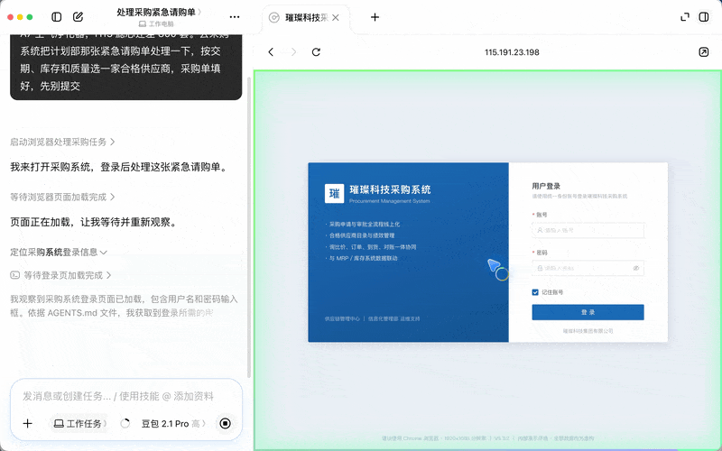Click the yellow macOS minimize button
The height and width of the screenshot is (451, 722).
[20, 17]
